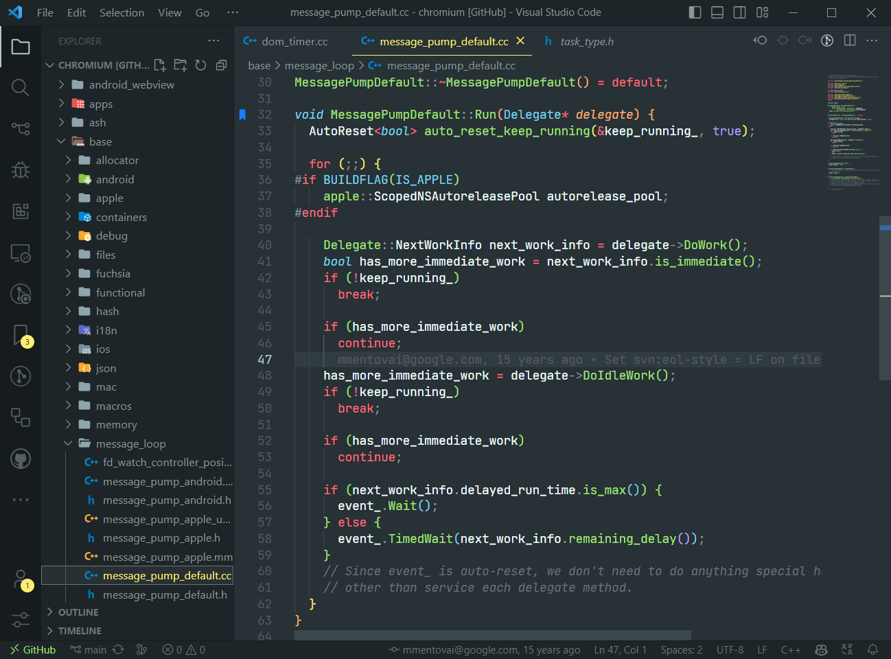Open Manage settings gear icon
891x659 pixels.
[x=21, y=620]
